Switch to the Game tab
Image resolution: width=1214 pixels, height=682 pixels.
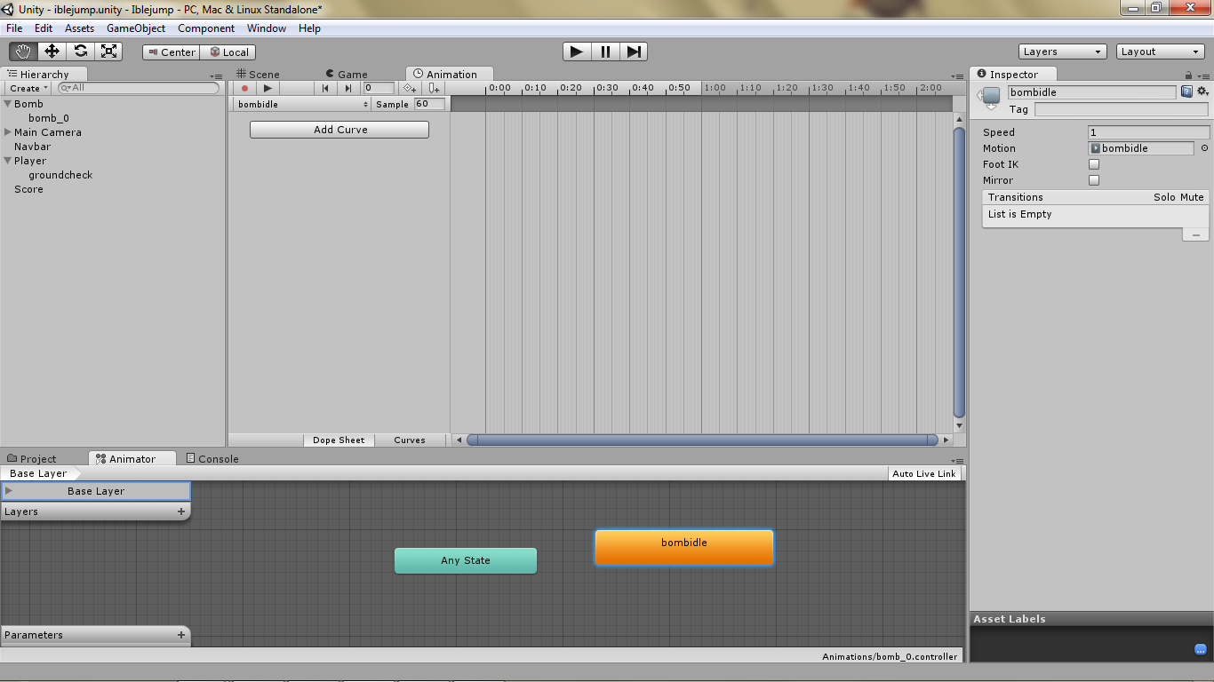pos(347,75)
